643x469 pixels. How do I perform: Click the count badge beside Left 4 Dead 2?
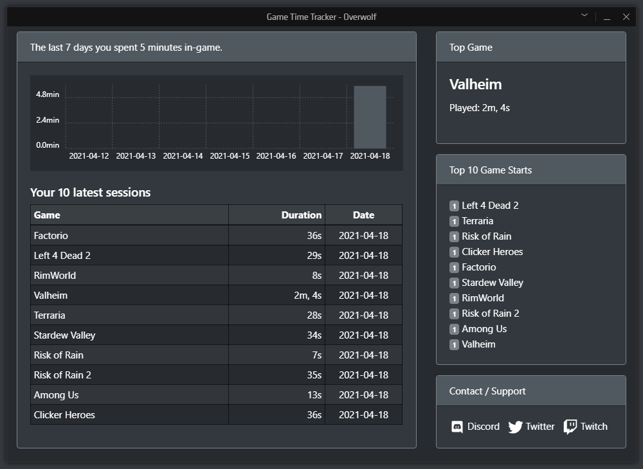click(454, 206)
